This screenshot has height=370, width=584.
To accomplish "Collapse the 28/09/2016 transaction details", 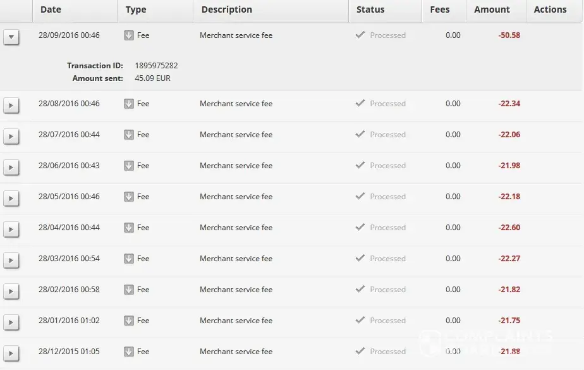I will click(11, 37).
